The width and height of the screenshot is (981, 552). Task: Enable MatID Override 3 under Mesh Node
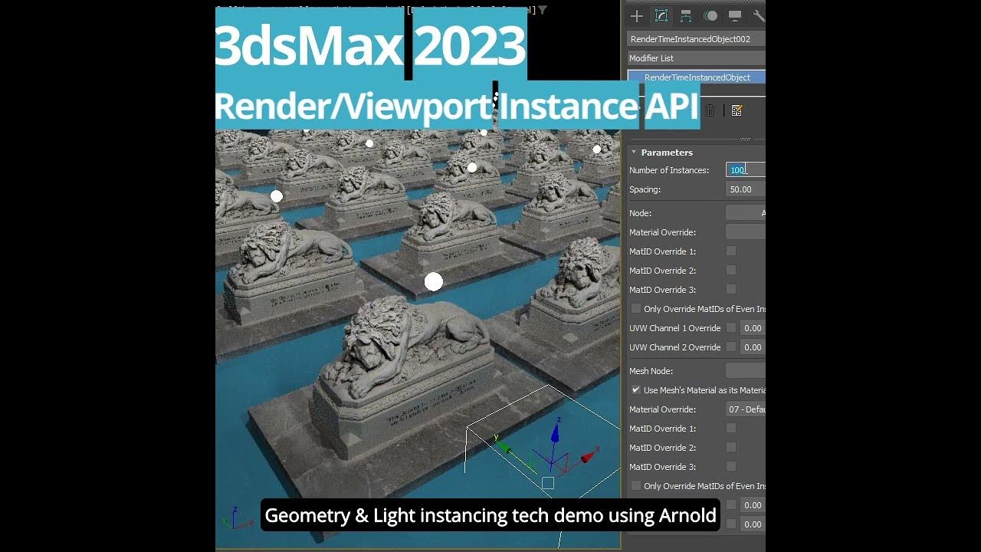pyautogui.click(x=731, y=467)
